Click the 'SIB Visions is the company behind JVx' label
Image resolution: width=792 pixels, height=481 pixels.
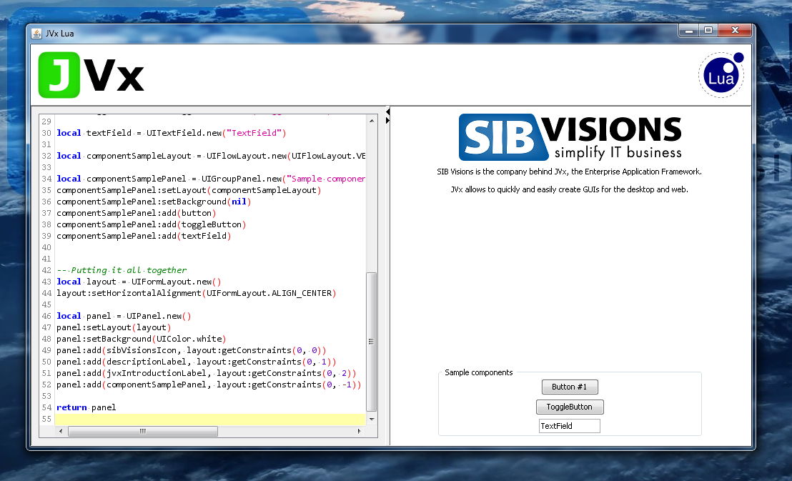569,172
